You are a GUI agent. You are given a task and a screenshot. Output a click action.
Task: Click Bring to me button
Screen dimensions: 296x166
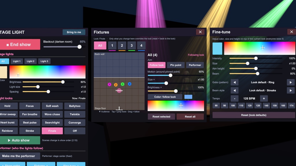pos(74,32)
